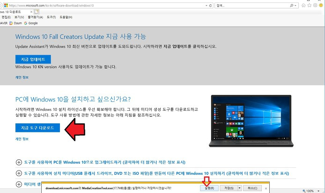Click the Windows 10 Fall Creators Update heading

point(81,36)
